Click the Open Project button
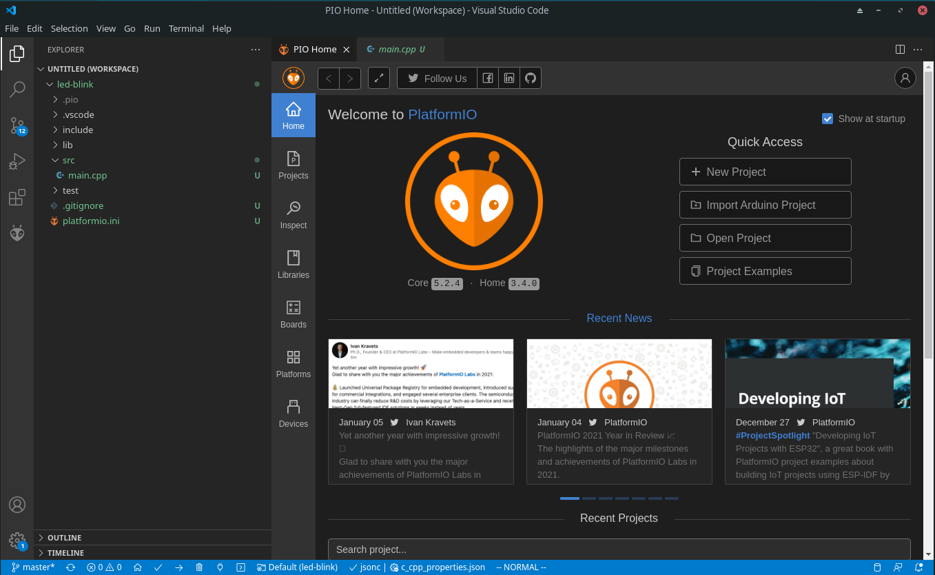Viewport: 935px width, 575px height. [766, 238]
